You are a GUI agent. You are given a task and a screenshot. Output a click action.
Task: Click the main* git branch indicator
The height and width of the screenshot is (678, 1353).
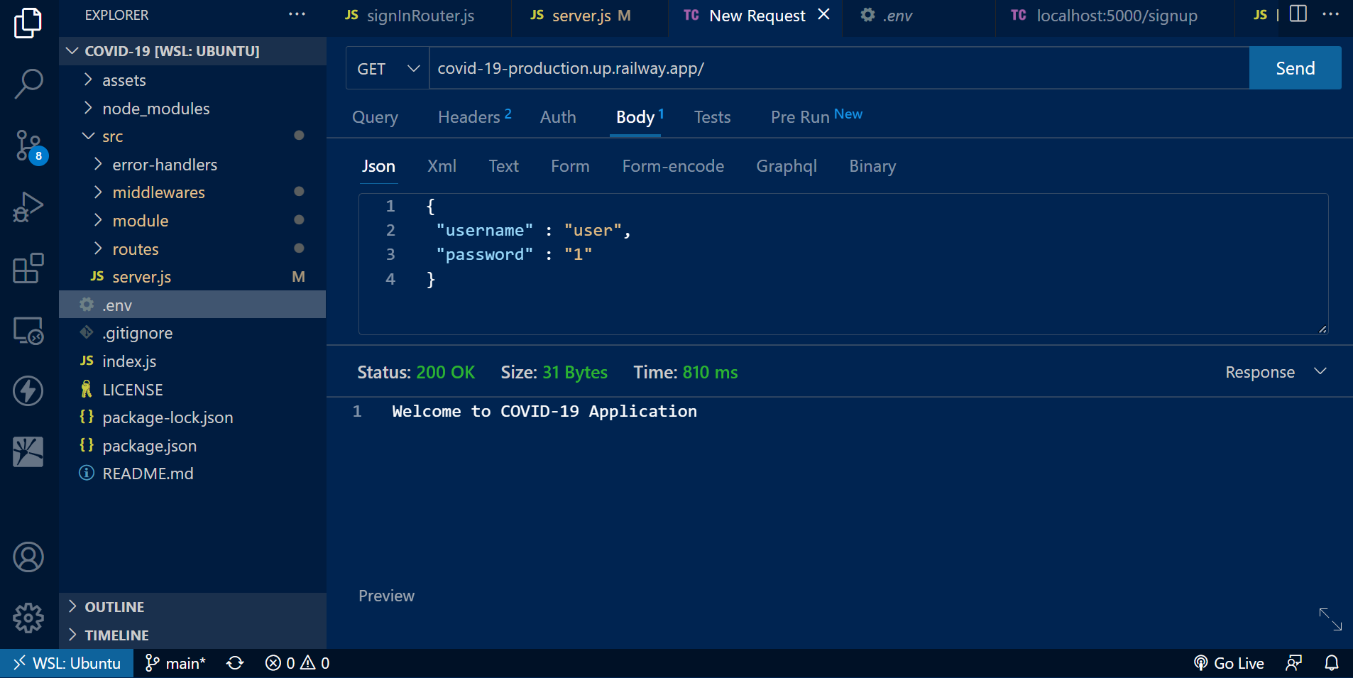click(175, 663)
